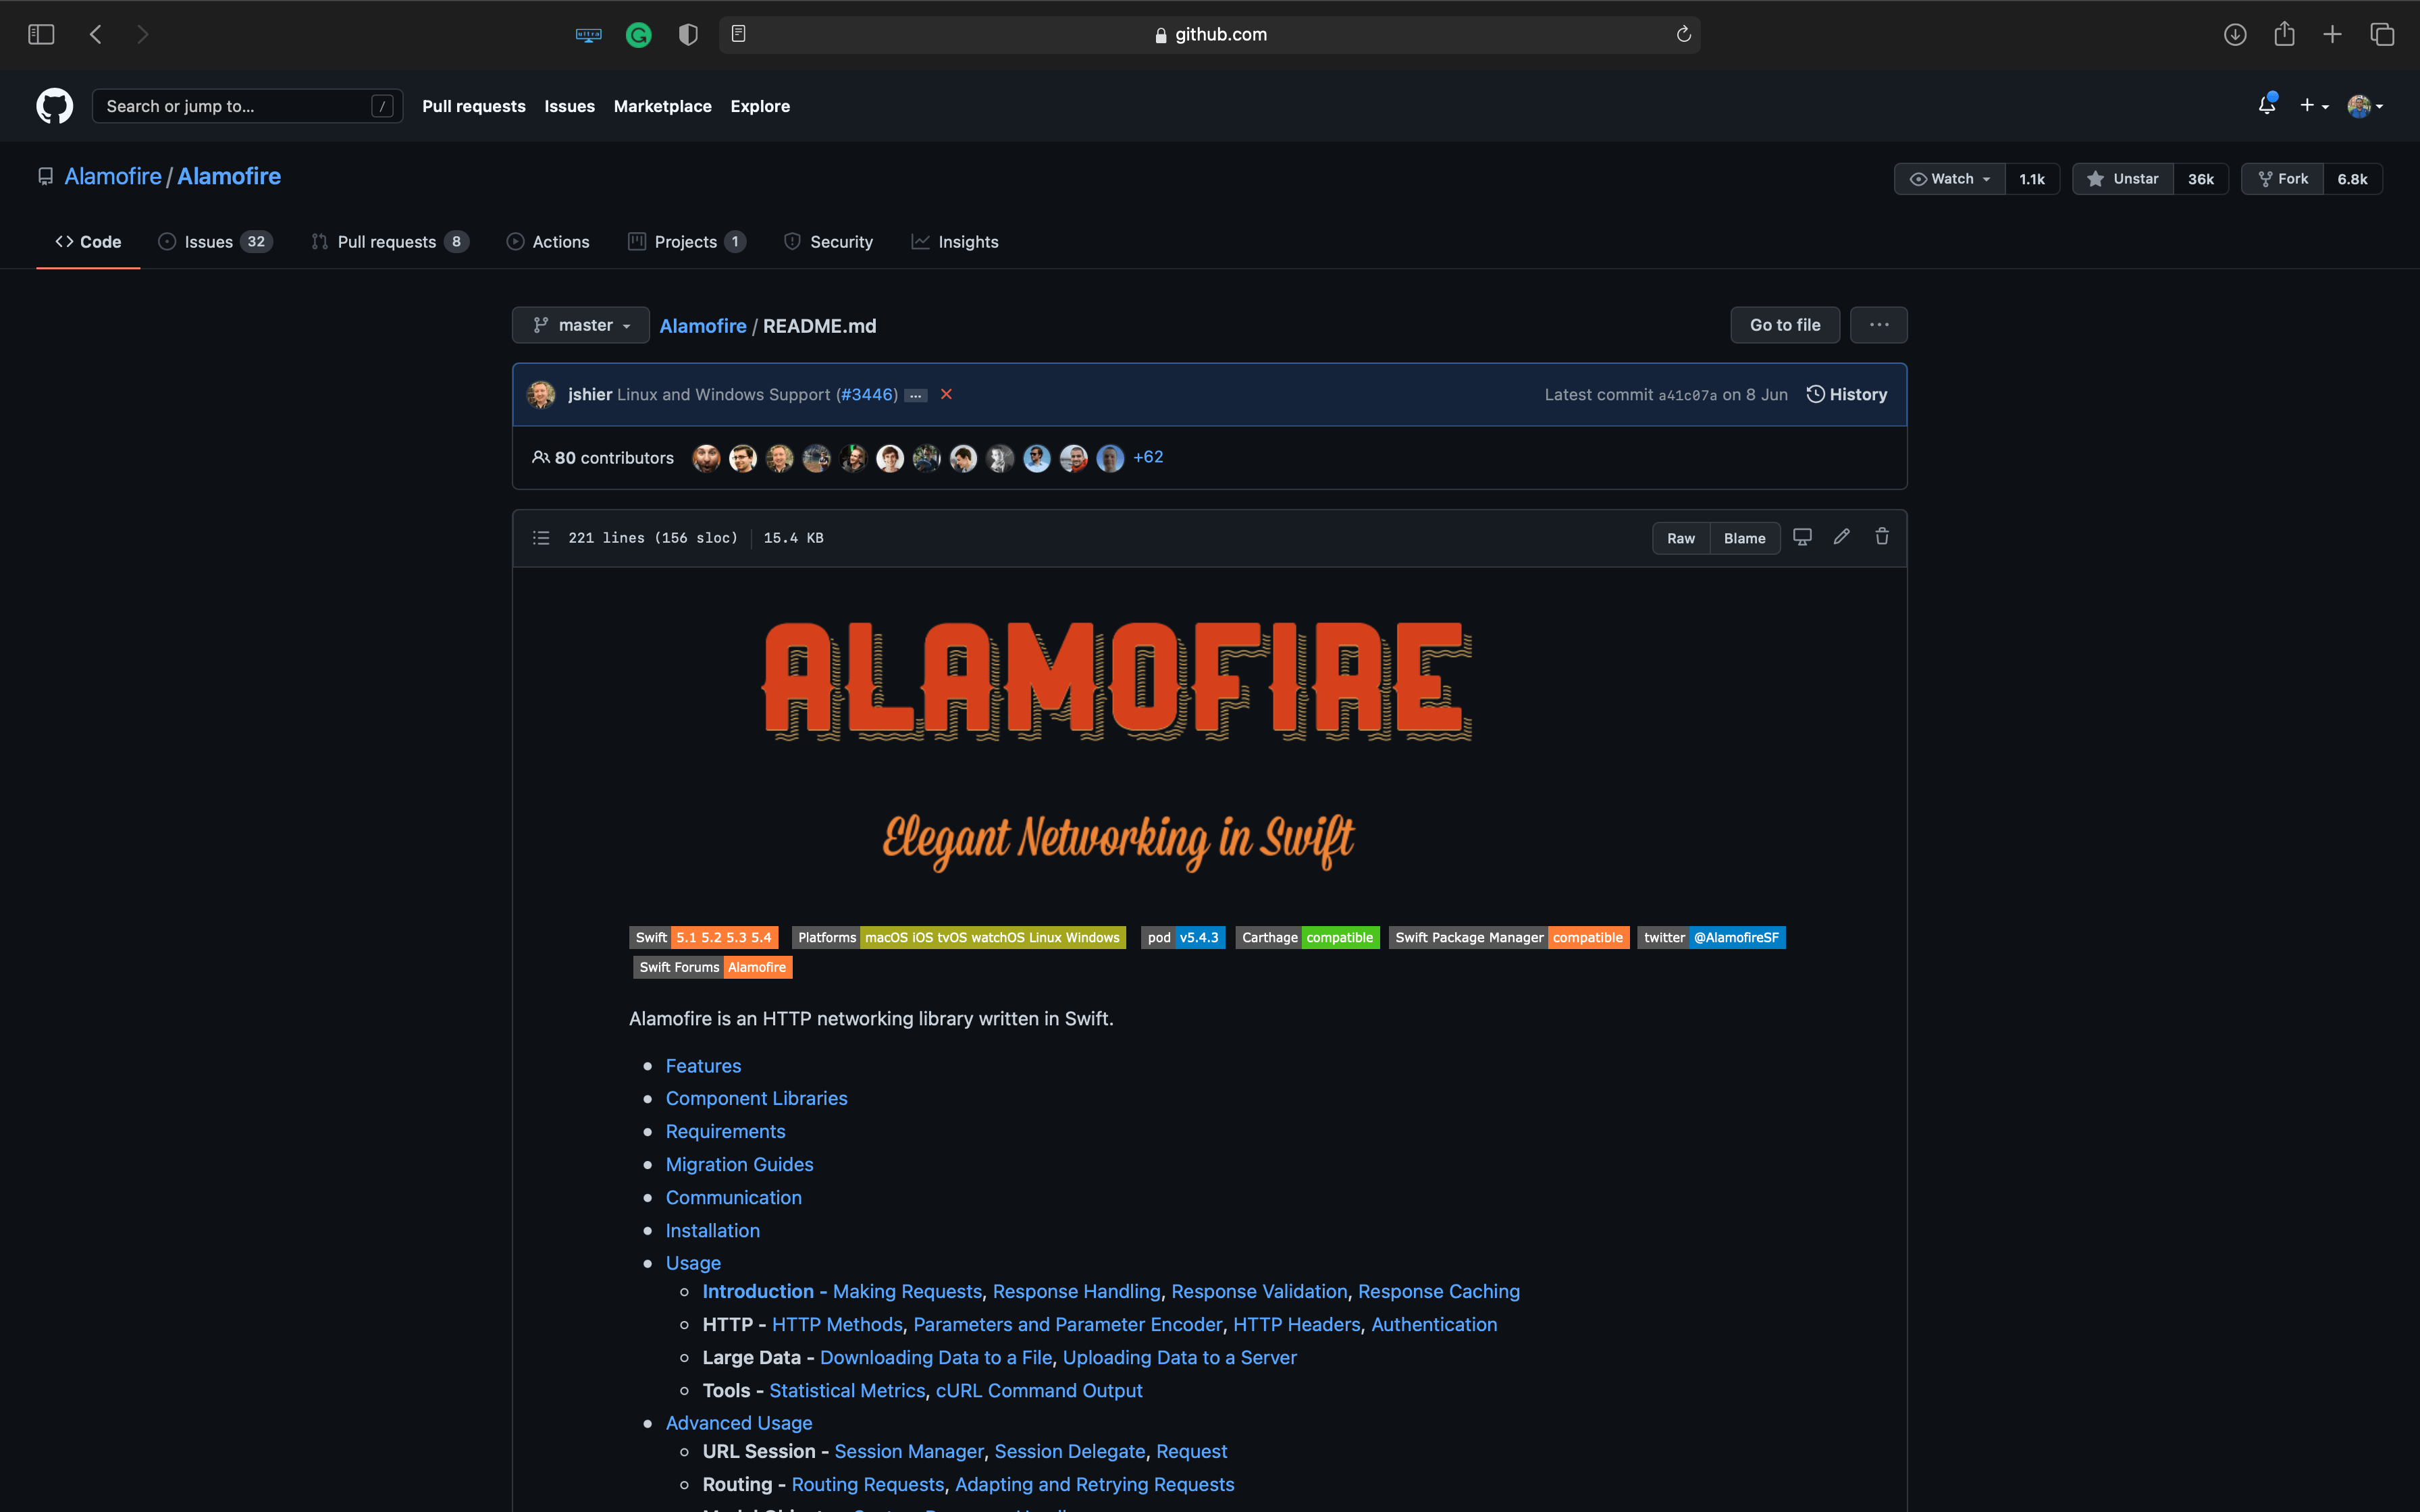The height and width of the screenshot is (1512, 2420).
Task: Open Pull requests in the top navigation
Action: tap(474, 106)
